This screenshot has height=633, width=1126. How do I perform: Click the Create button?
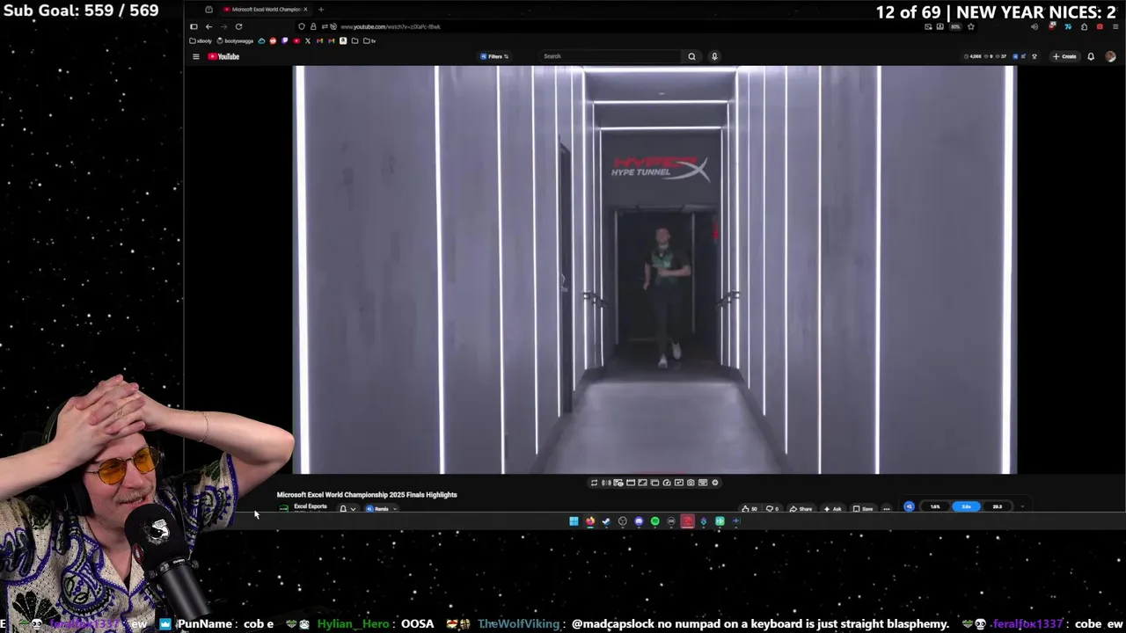pyautogui.click(x=1064, y=56)
